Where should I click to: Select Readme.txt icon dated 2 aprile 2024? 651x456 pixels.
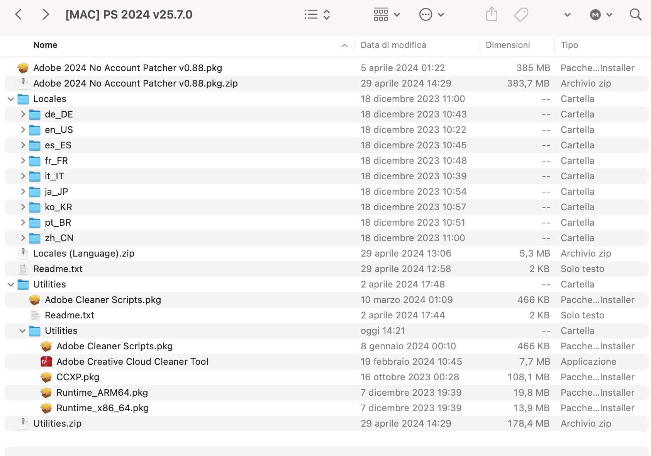click(35, 315)
